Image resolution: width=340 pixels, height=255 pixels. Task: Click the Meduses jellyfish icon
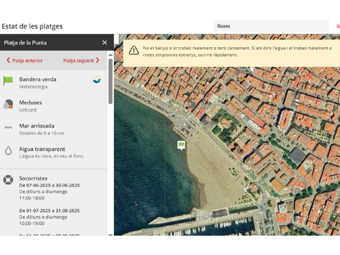[8, 104]
